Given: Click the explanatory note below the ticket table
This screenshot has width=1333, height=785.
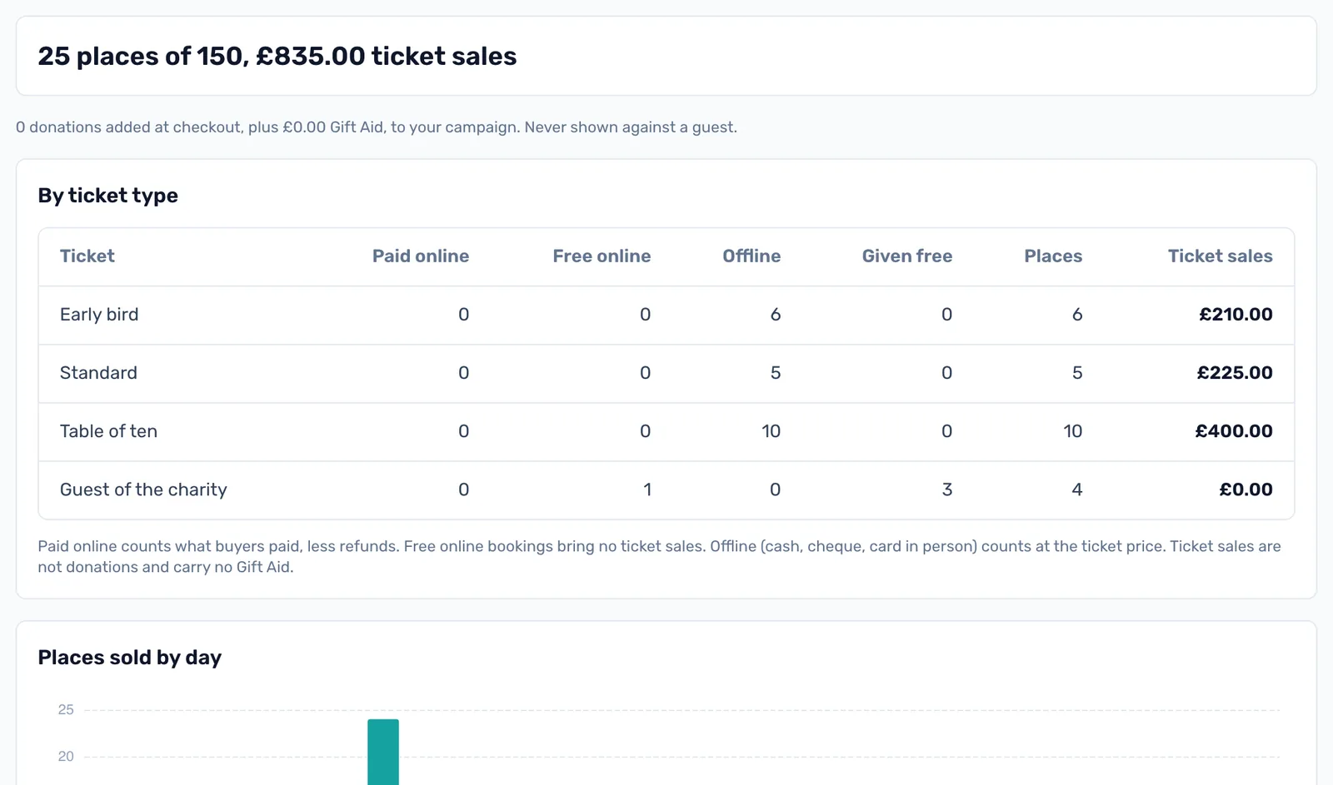Looking at the screenshot, I should pyautogui.click(x=659, y=557).
